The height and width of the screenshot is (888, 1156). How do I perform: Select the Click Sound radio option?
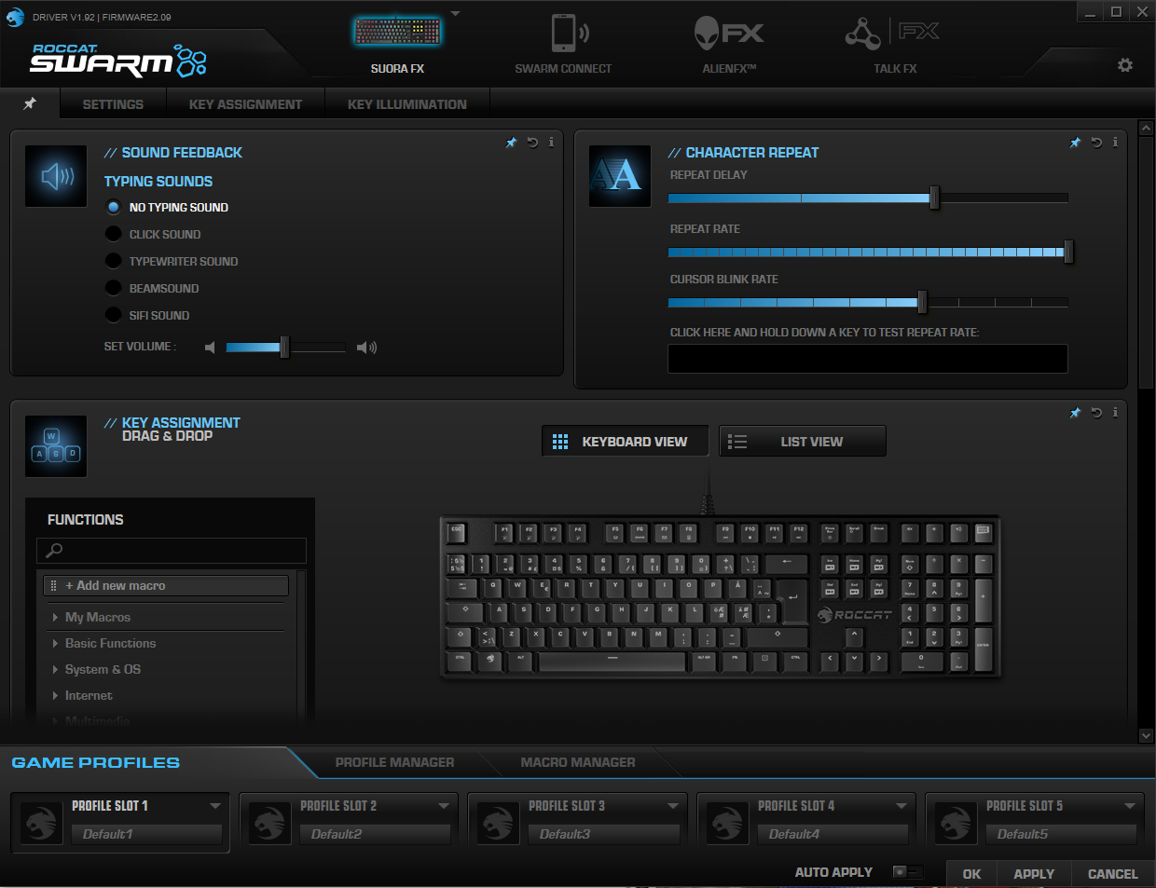coord(114,234)
